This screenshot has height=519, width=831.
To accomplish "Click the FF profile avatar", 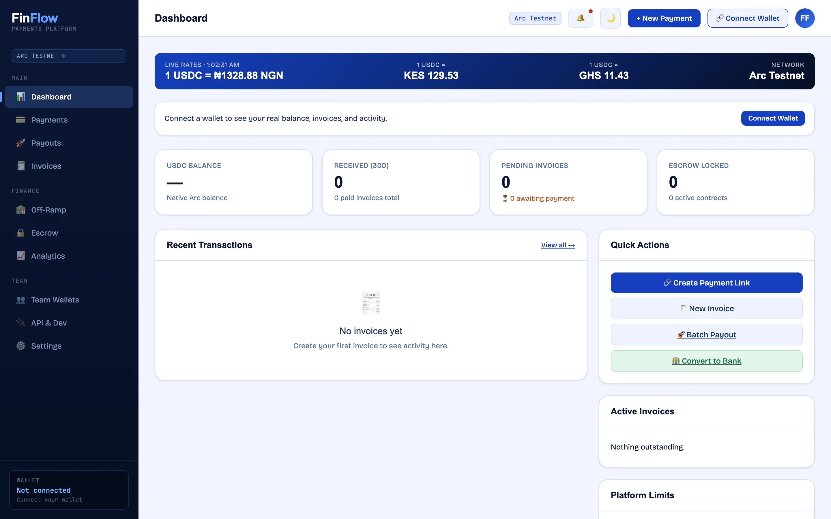I will 804,18.
